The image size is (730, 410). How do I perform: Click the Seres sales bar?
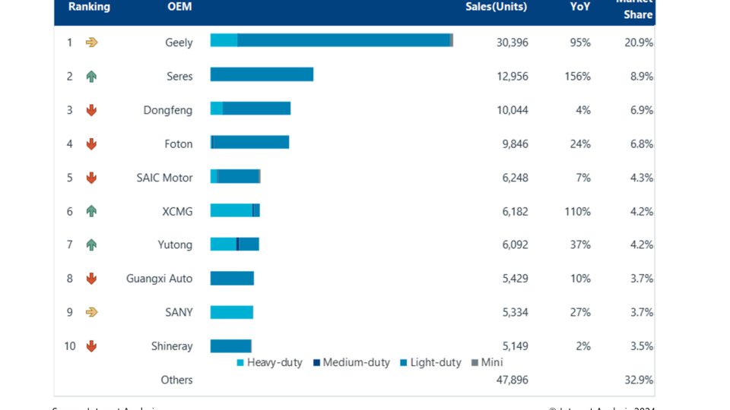tap(262, 74)
